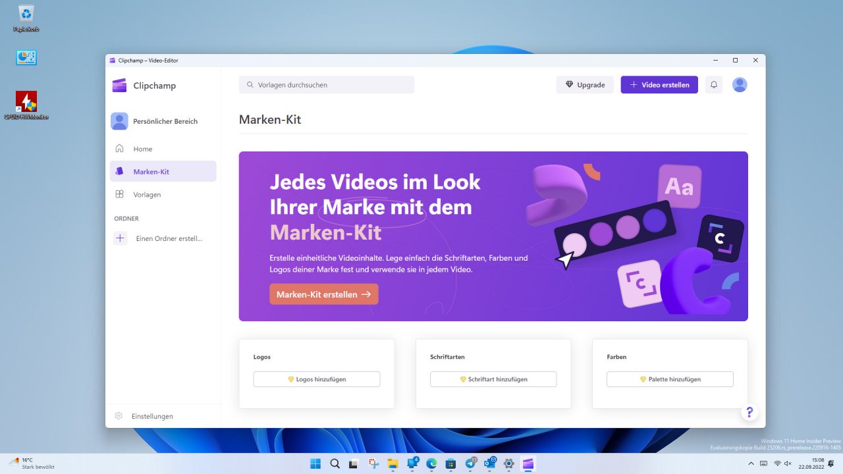Click the Clipchamp logo in the sidebar
This screenshot has width=843, height=474.
(x=119, y=86)
